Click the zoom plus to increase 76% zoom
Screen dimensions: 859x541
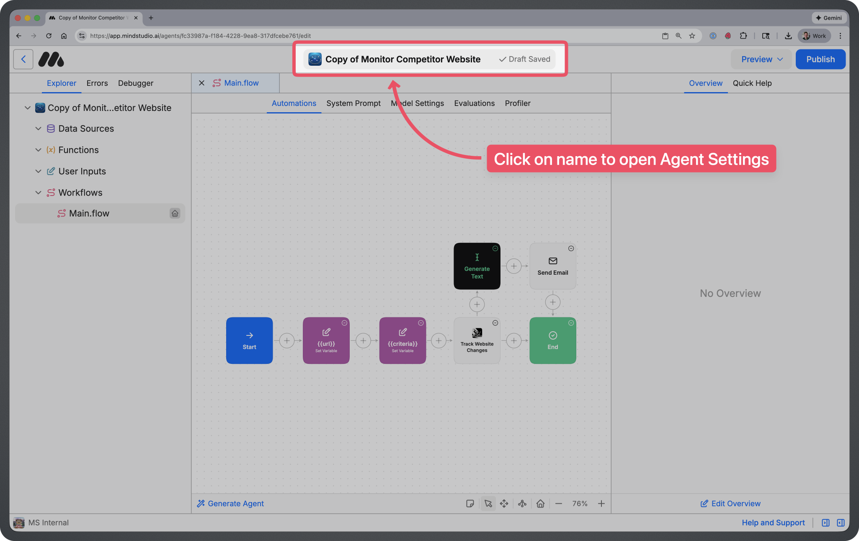[x=601, y=503]
